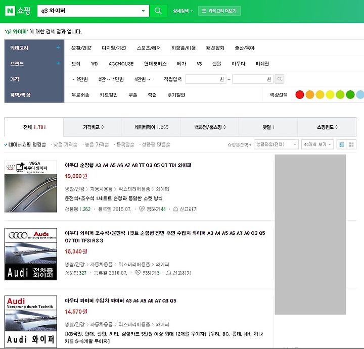
Task: Open the 상세검색 dropdown
Action: (183, 11)
